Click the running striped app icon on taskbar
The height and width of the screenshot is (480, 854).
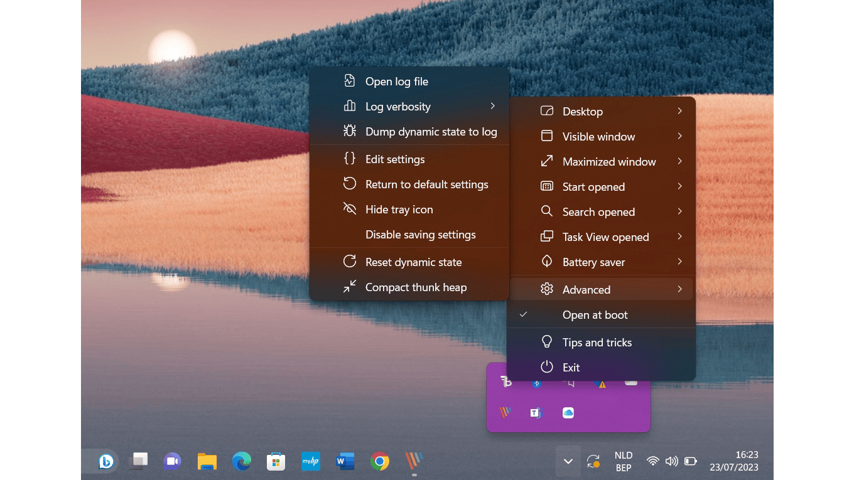coord(414,462)
